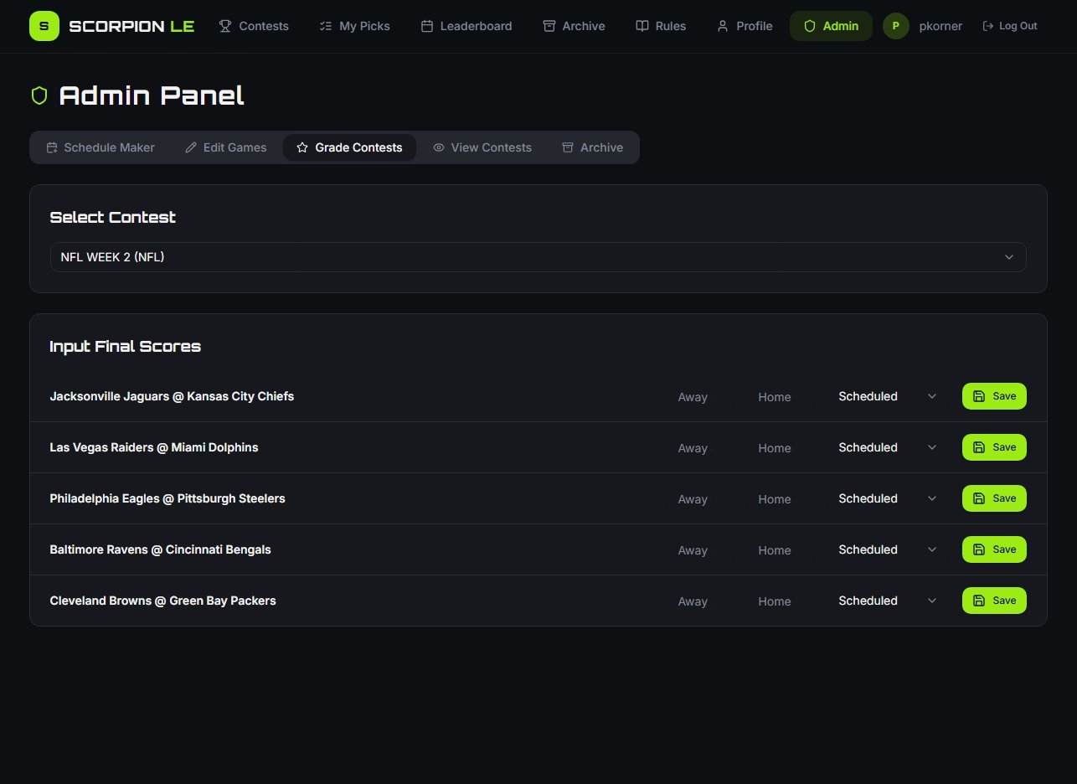Viewport: 1077px width, 784px height.
Task: Click Away score field for Jaguars @ Chiefs
Action: pyautogui.click(x=693, y=397)
